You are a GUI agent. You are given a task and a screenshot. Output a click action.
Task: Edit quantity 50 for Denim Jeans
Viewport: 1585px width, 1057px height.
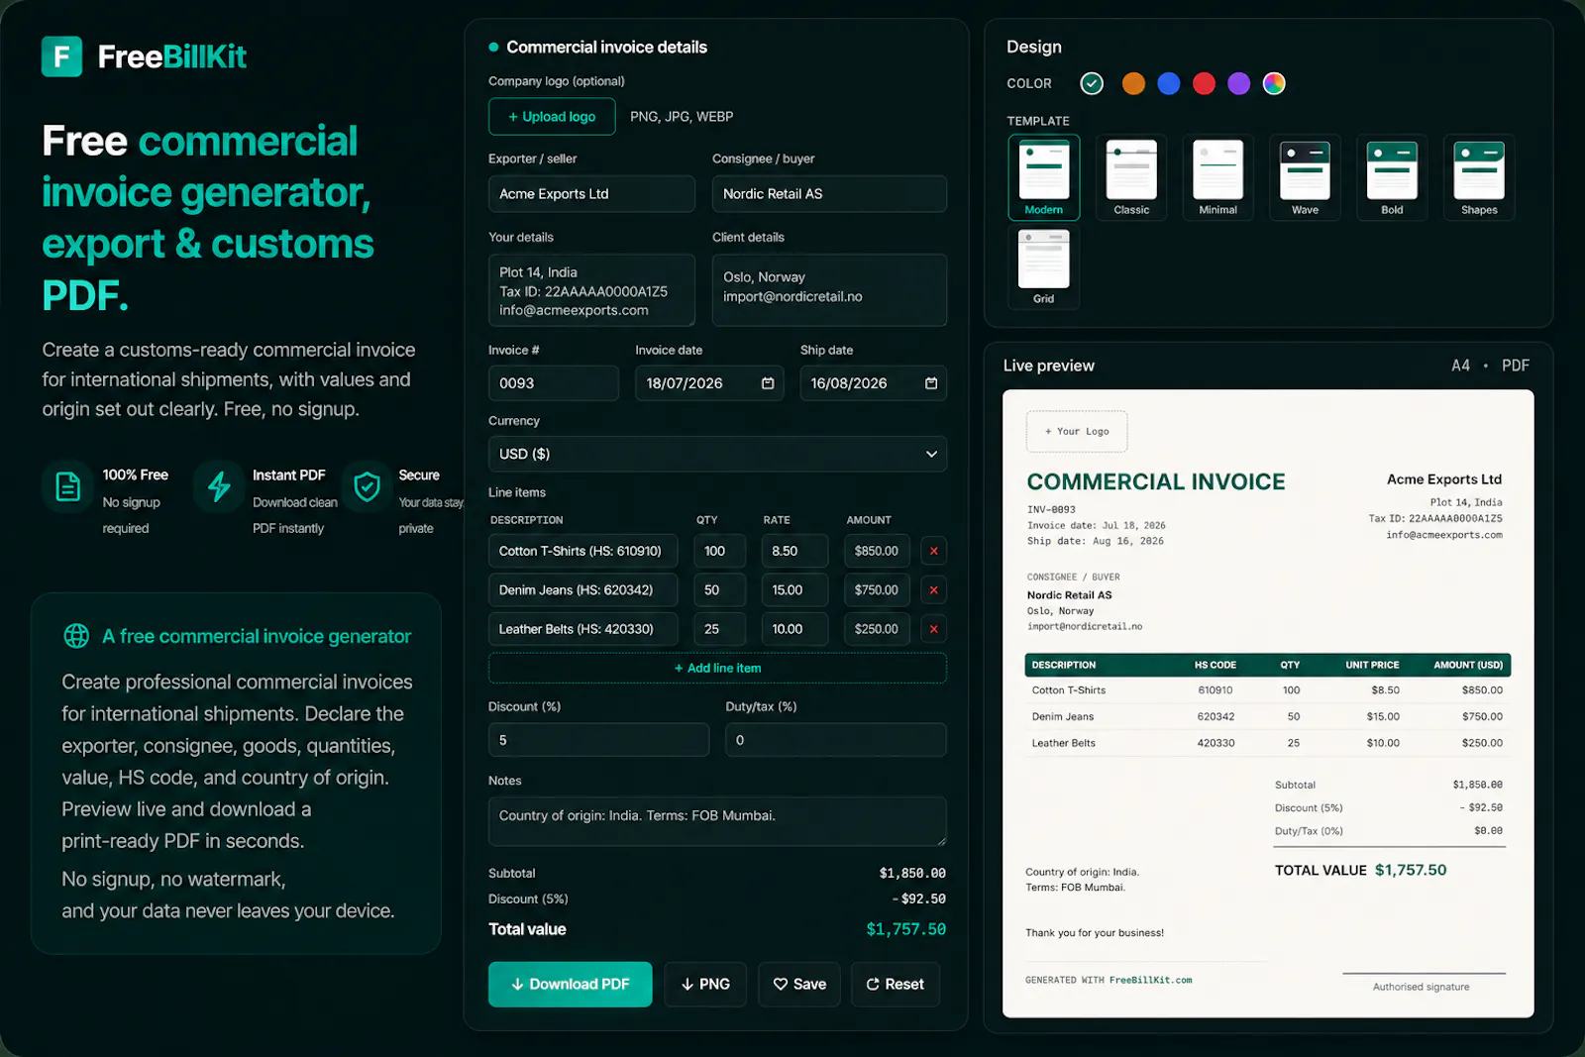pos(720,590)
